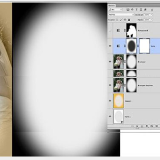Click the sepia bride photo beside the canvas

click(6, 80)
